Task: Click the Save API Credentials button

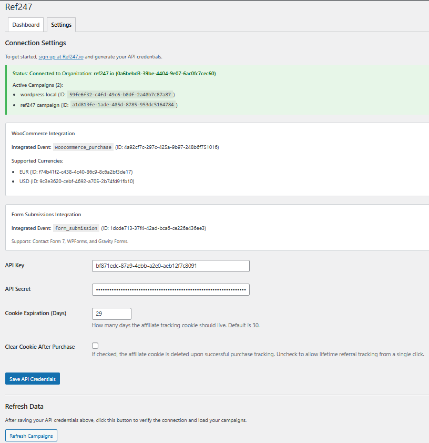Action: [x=32, y=378]
